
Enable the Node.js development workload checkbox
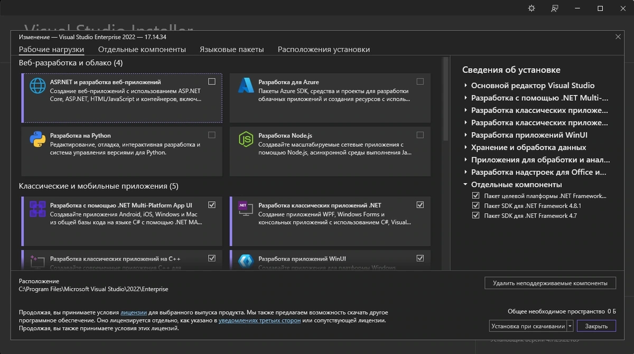(x=420, y=135)
